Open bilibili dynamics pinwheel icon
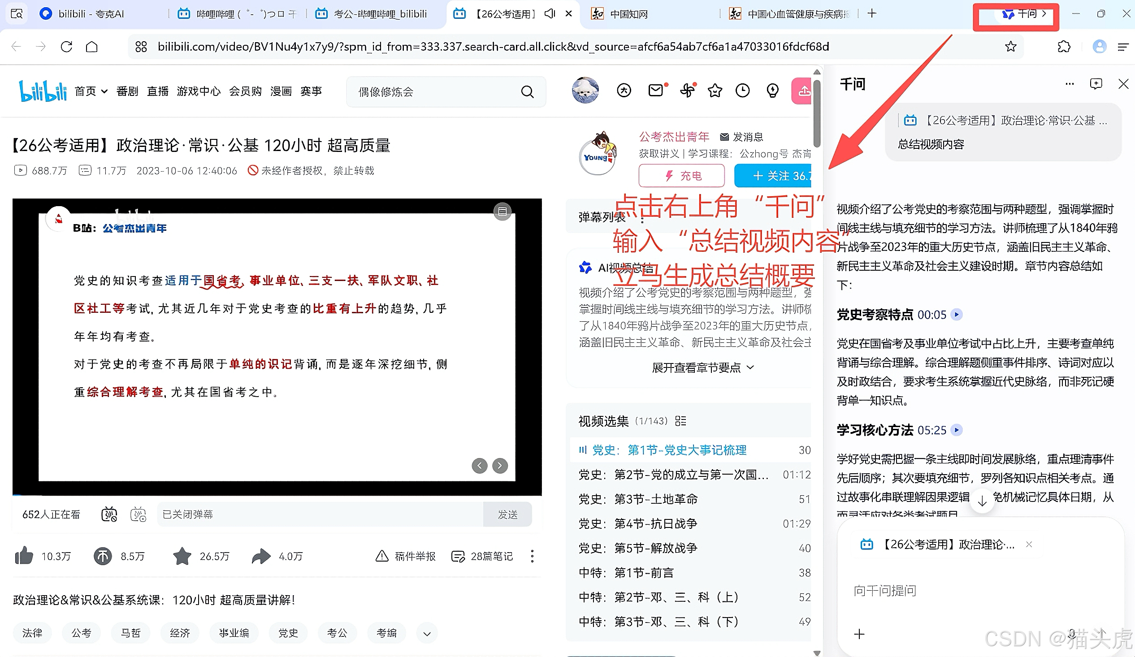This screenshot has height=657, width=1135. click(x=687, y=90)
